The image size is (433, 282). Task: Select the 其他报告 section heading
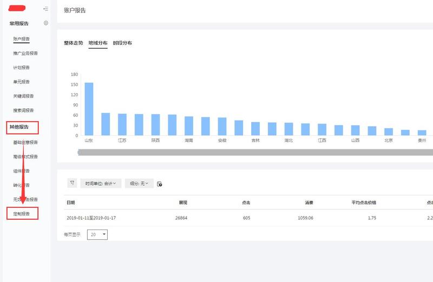click(19, 127)
